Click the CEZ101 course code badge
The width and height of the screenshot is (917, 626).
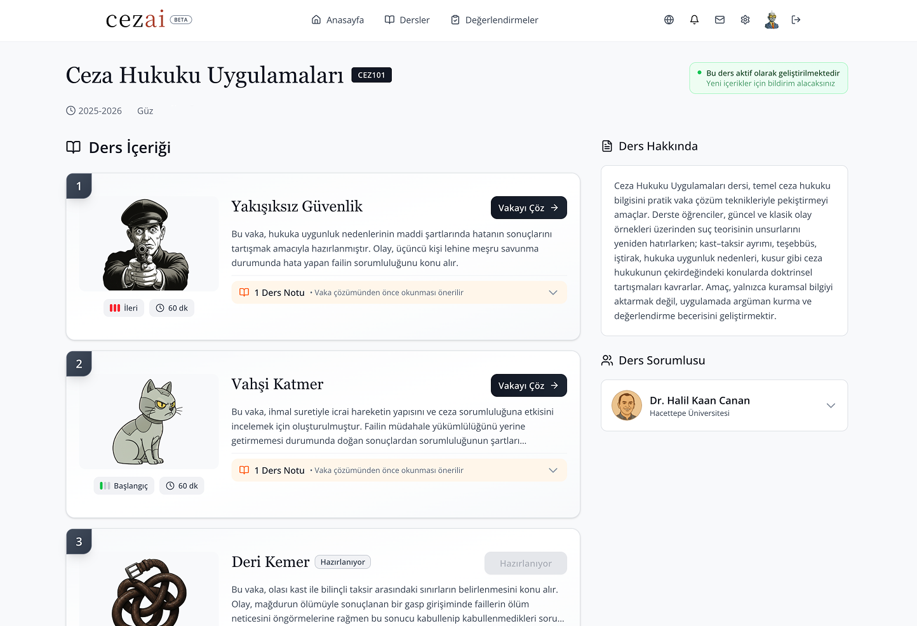(x=371, y=75)
